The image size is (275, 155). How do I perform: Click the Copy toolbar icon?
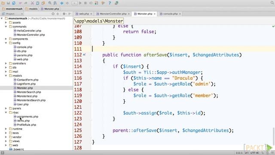coord(37,3)
